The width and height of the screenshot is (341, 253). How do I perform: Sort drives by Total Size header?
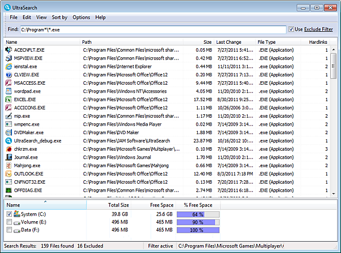click(109, 205)
